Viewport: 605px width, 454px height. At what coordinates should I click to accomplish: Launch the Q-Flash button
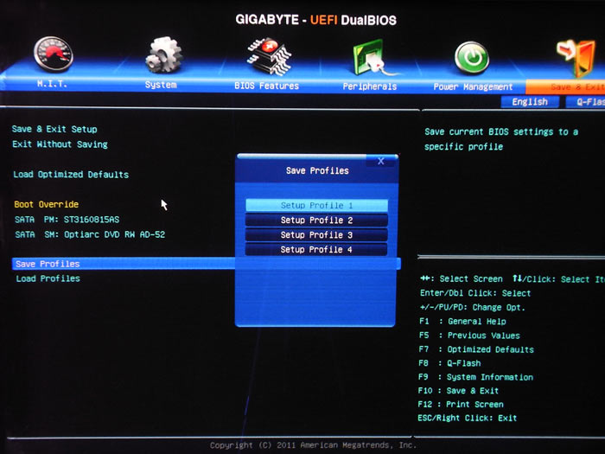tap(585, 102)
